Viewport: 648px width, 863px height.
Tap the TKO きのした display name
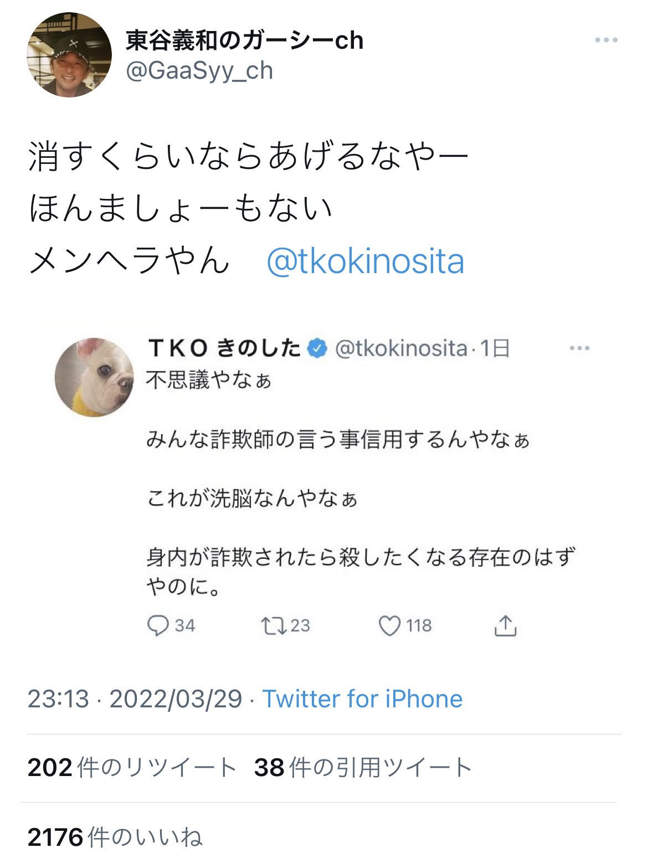[224, 348]
